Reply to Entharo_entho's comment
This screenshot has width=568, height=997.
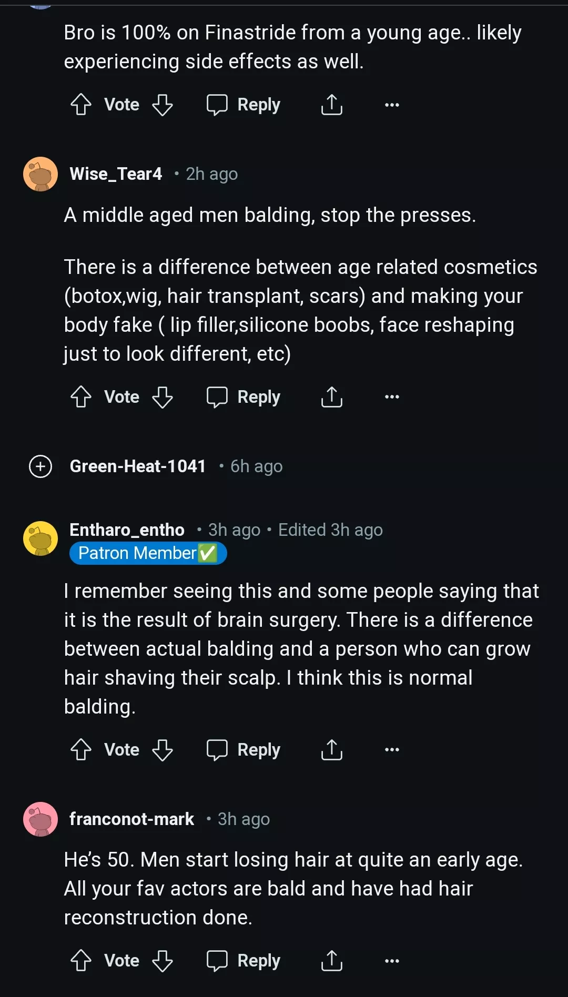tap(244, 749)
